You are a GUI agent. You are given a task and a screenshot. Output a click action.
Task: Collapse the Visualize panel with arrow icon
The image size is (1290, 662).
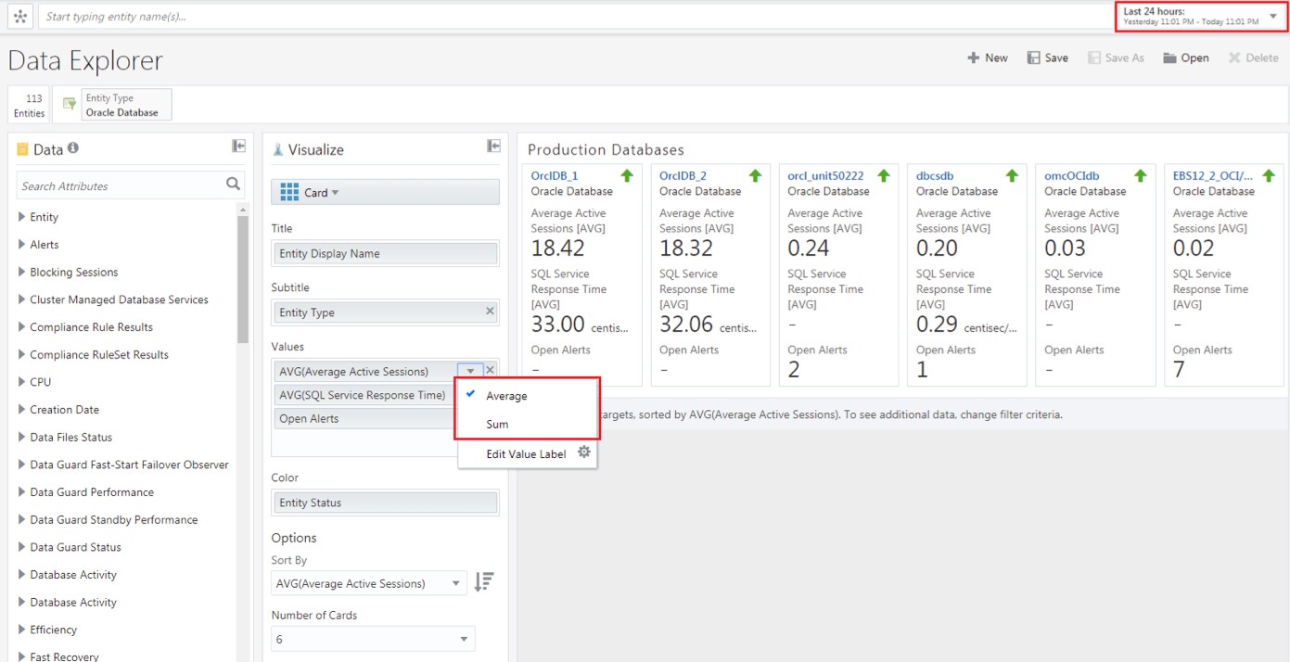point(494,146)
